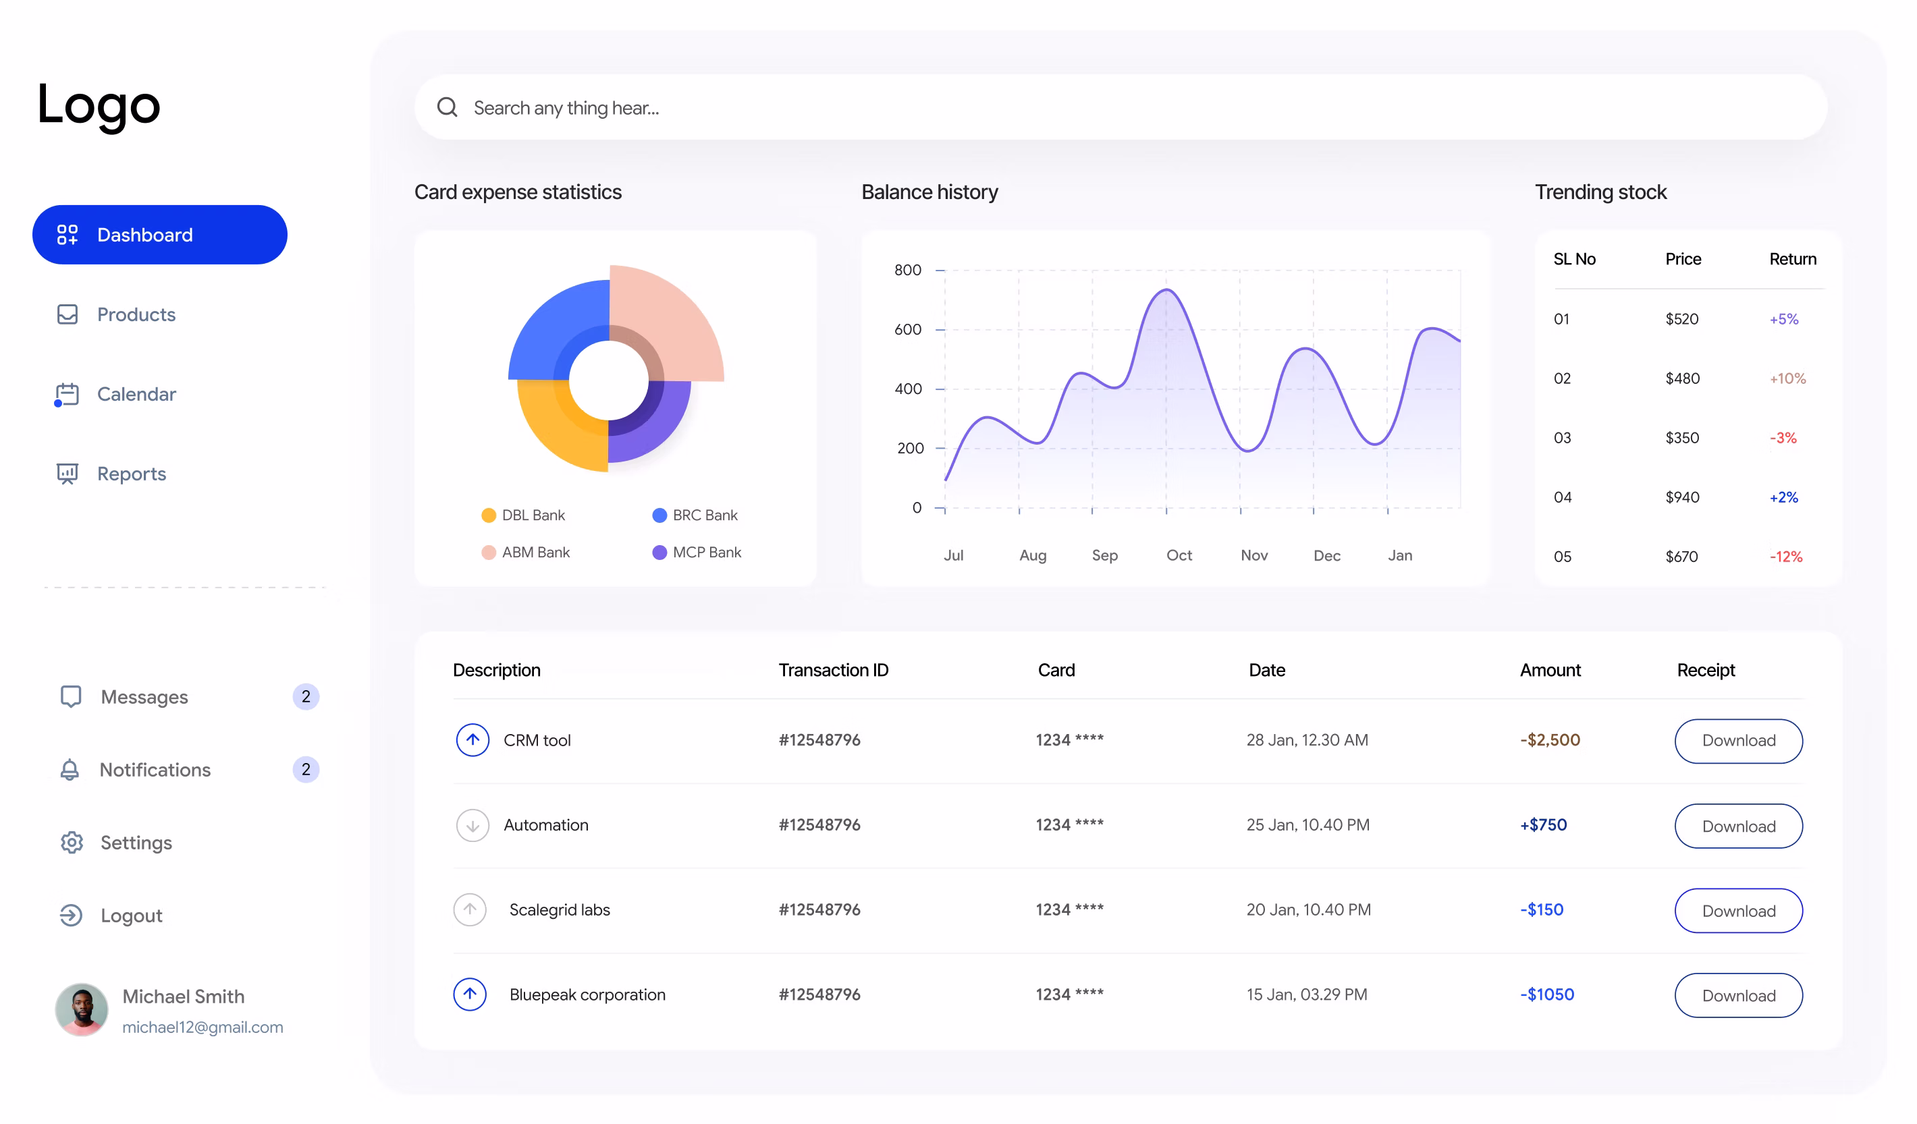Download the CRM tool receipt

[x=1738, y=741]
